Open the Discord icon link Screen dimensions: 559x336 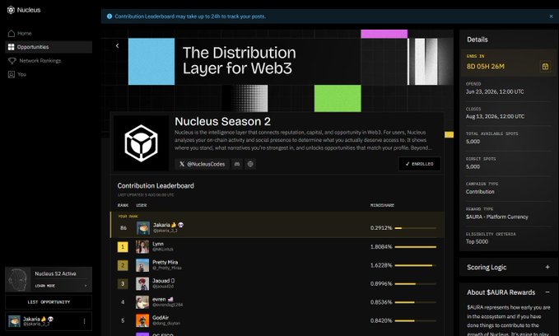click(x=237, y=164)
